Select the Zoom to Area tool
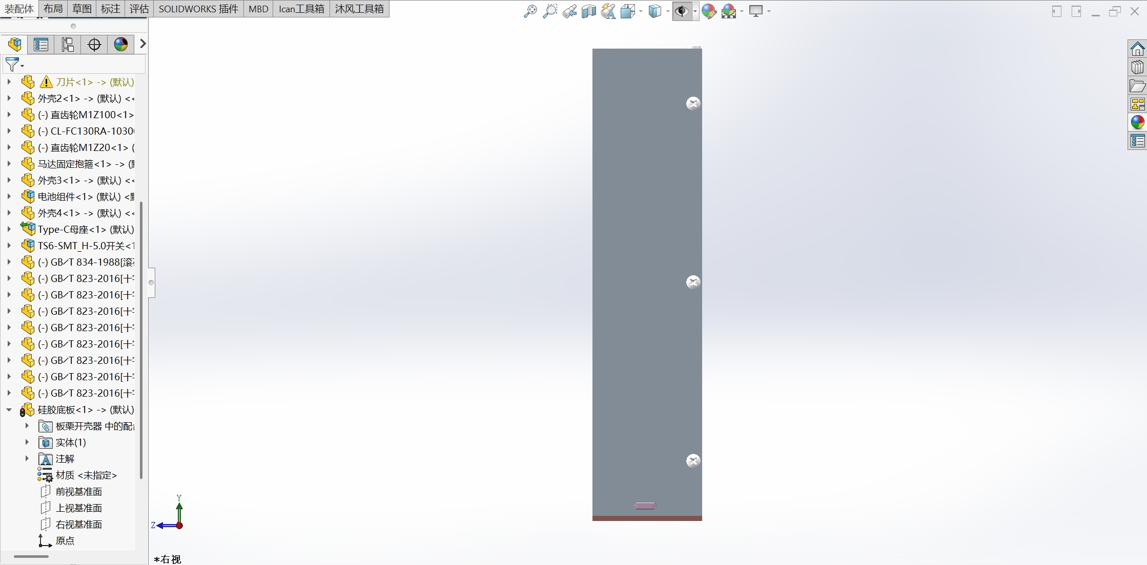The width and height of the screenshot is (1147, 565). coord(549,11)
